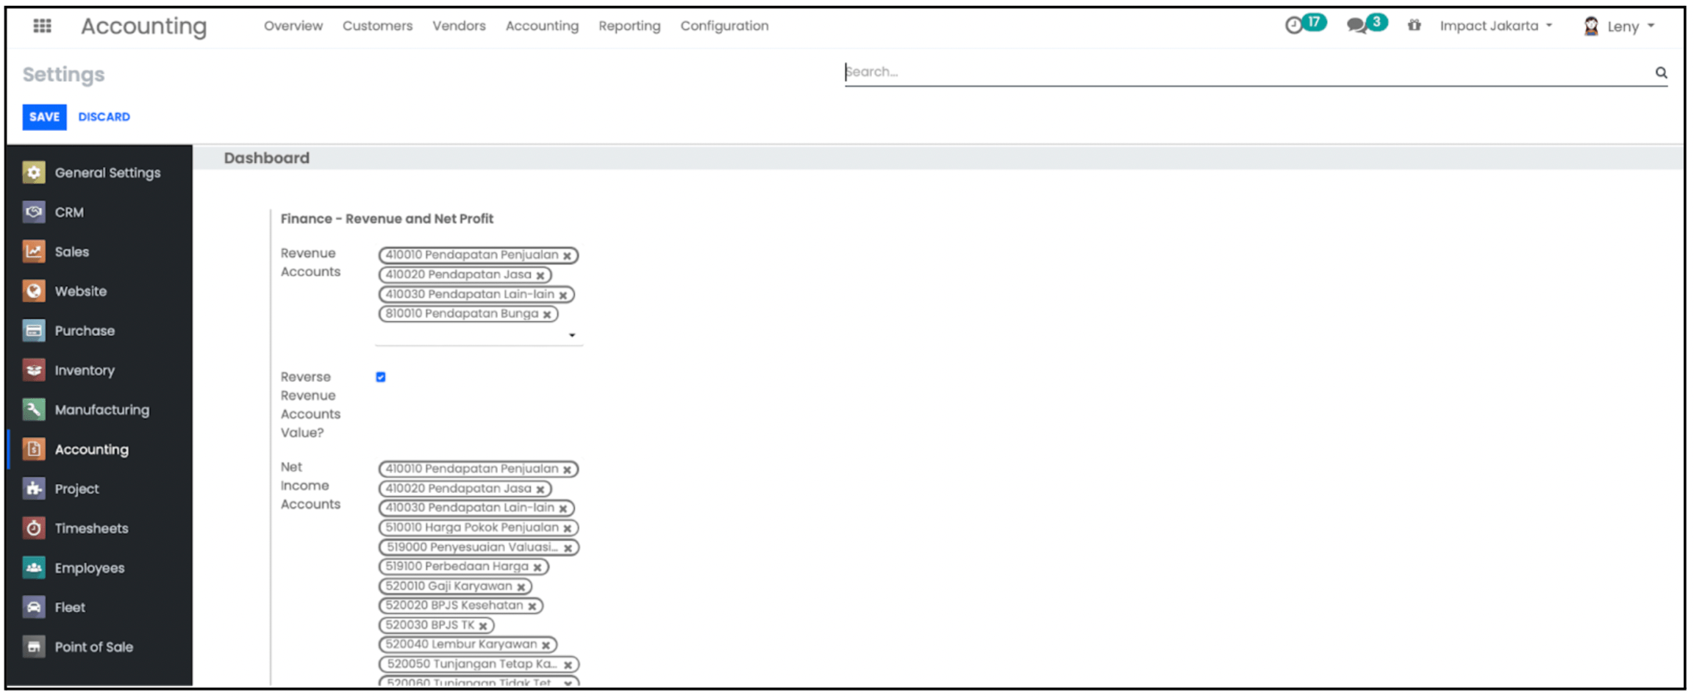Screen dimensions: 1694x698
Task: Open the Configuration menu
Action: pyautogui.click(x=724, y=26)
